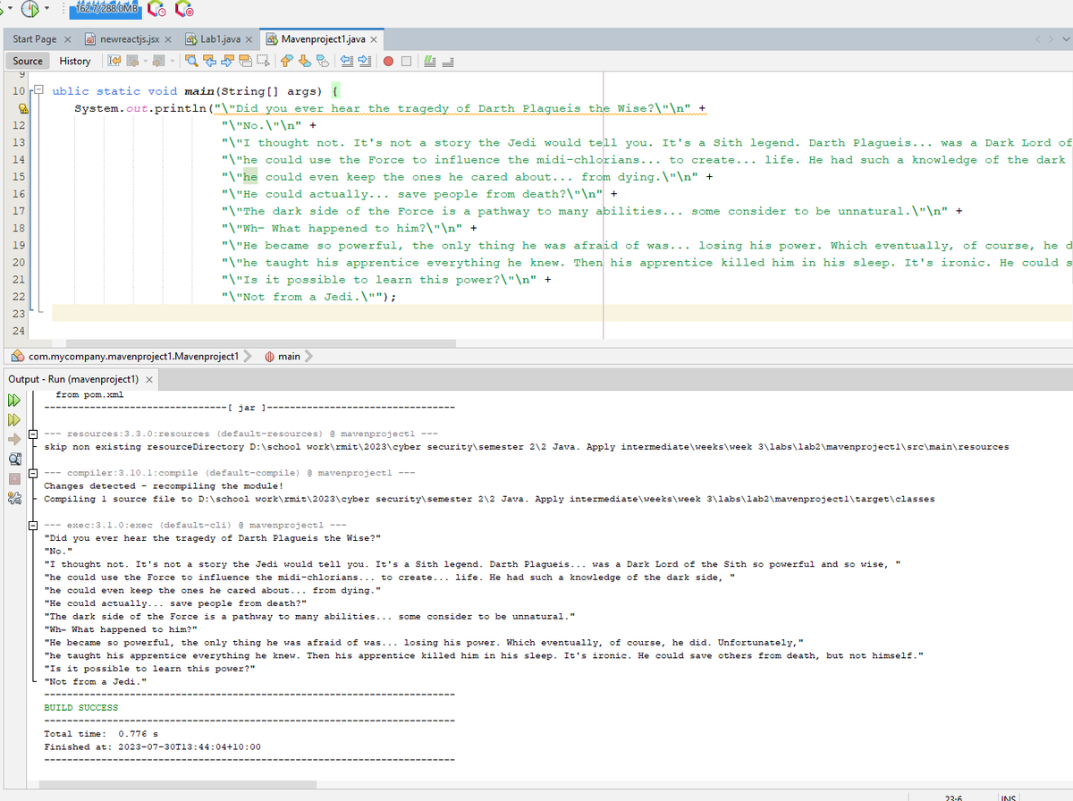Open the Back history dropdown arrow
Viewport: 1073px width, 801px height.
click(x=146, y=61)
